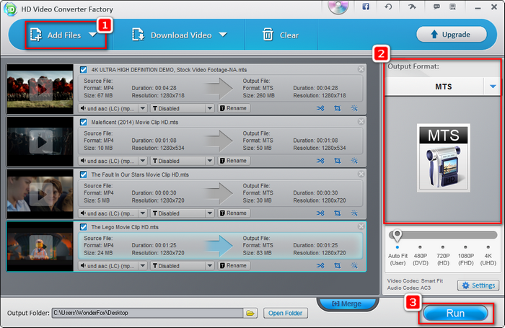
Task: Open the registration note icon in title bar
Action: (x=452, y=6)
